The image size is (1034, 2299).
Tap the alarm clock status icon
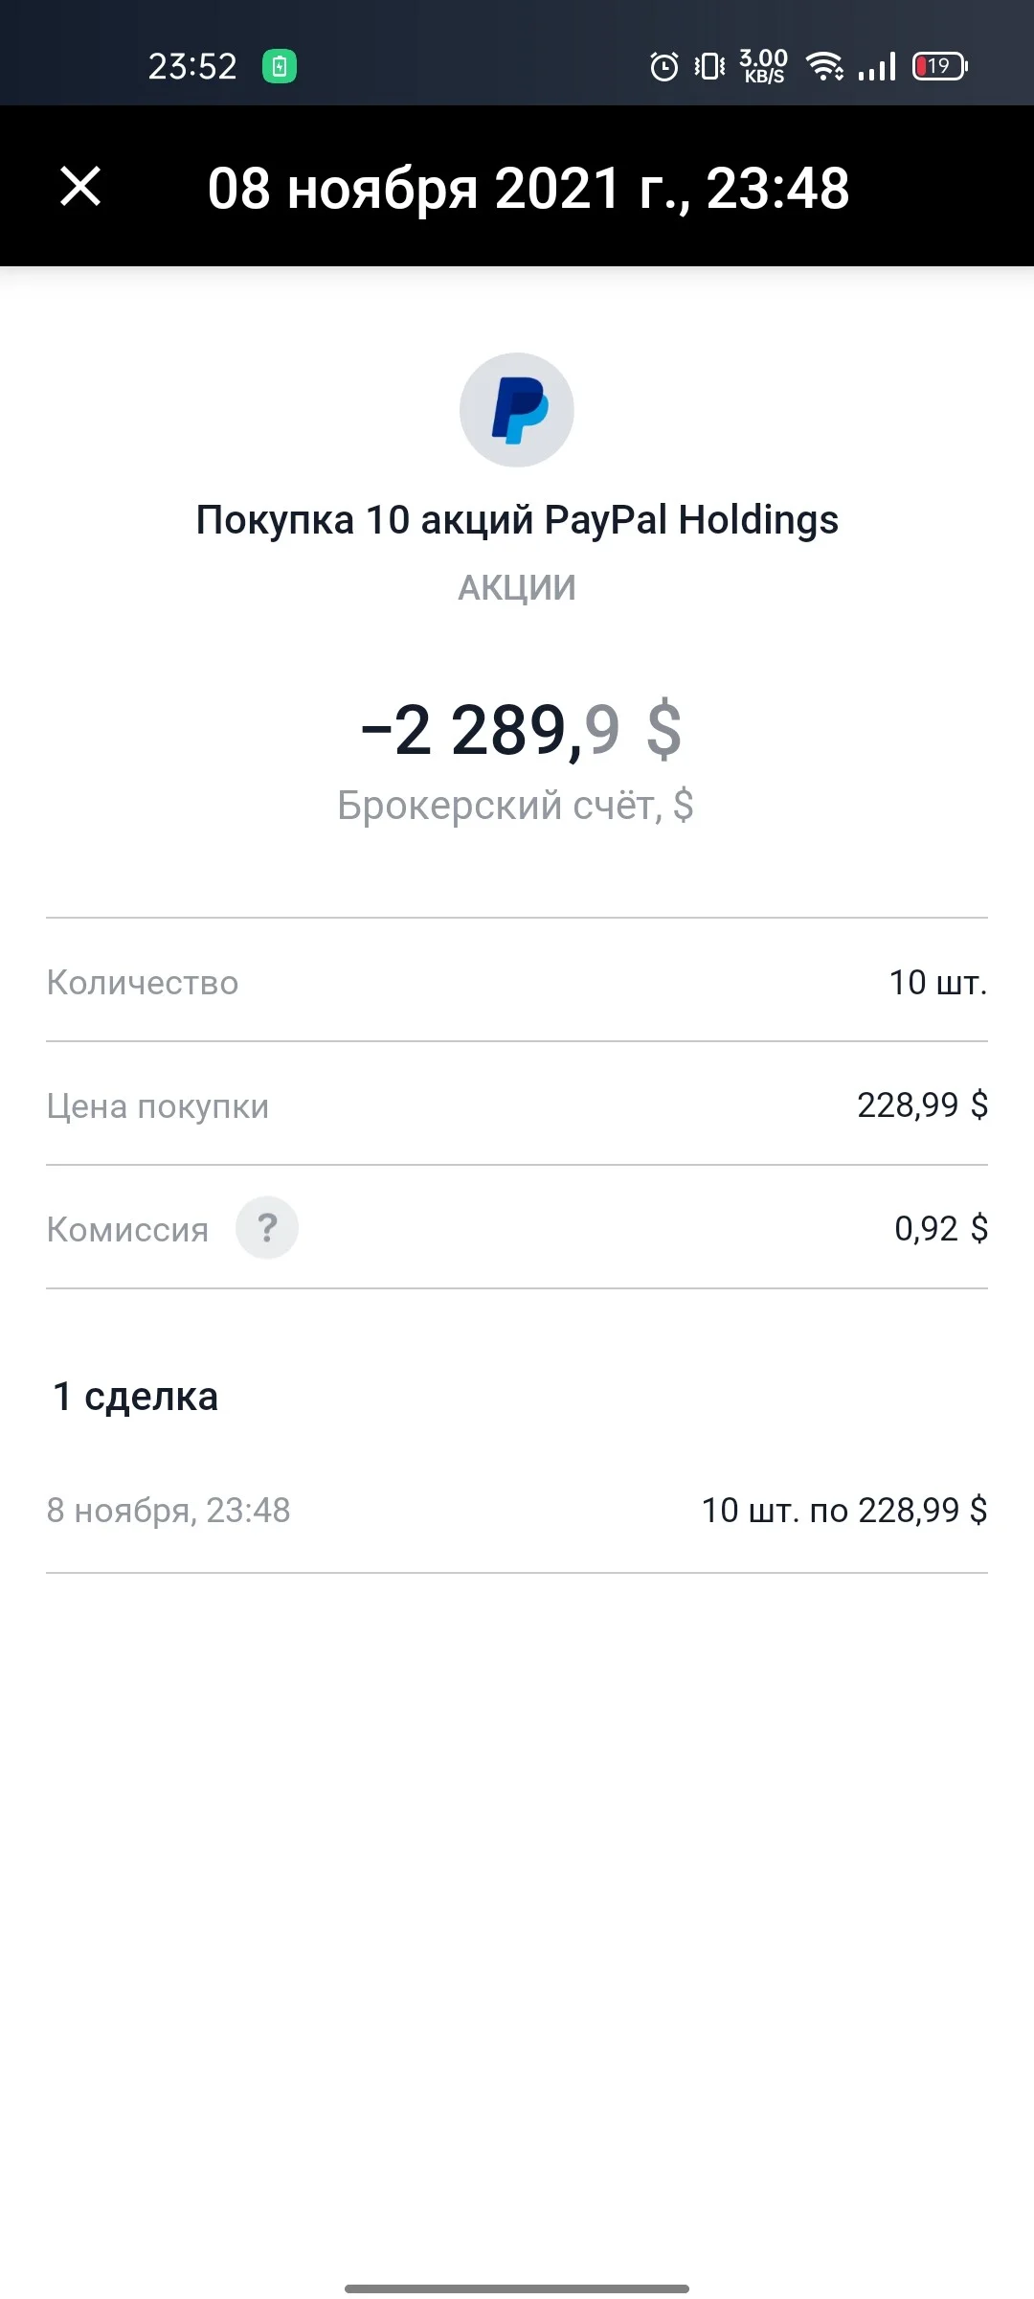coord(664,66)
